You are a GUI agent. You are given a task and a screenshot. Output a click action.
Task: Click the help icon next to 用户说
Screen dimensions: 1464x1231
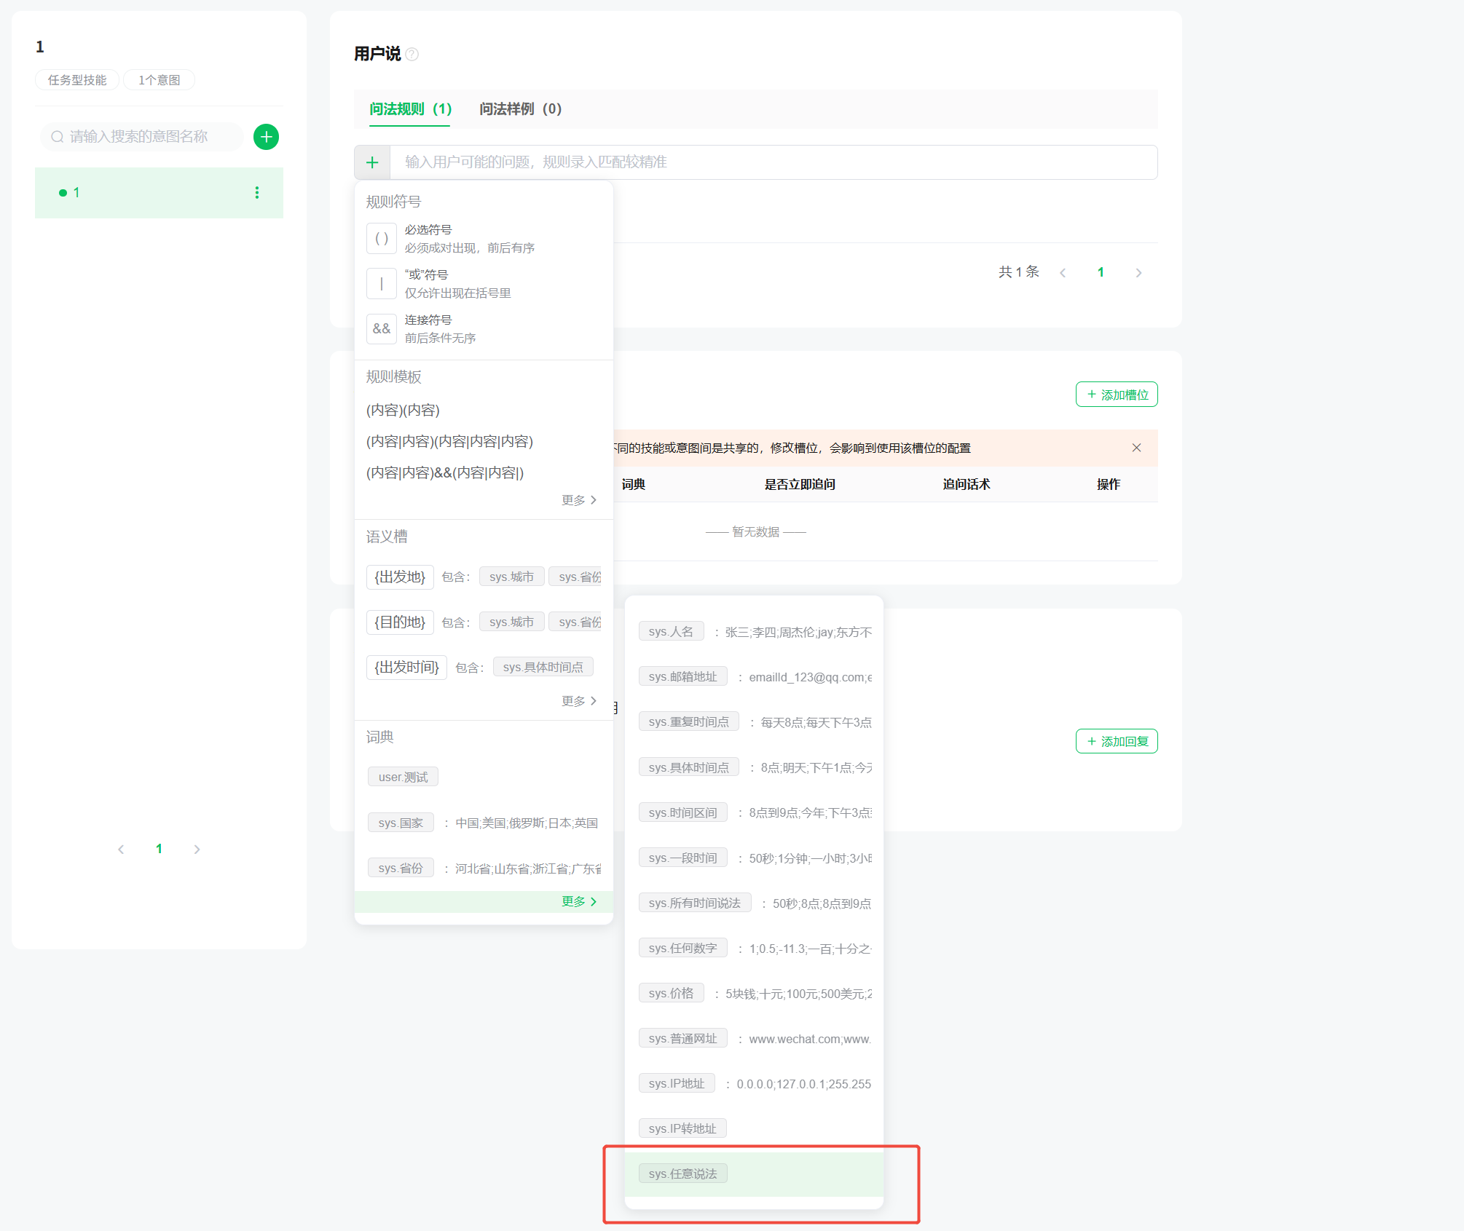pyautogui.click(x=412, y=55)
